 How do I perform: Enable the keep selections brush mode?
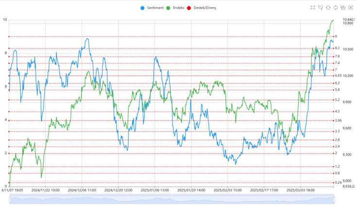point(343,8)
